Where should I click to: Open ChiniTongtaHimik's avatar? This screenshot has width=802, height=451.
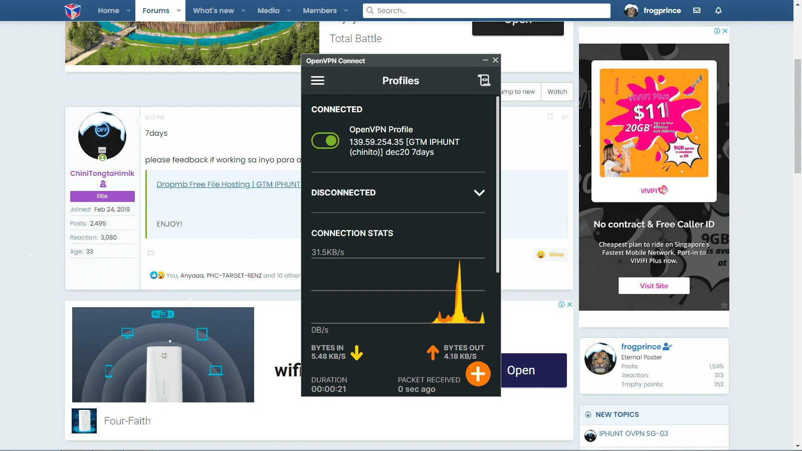[x=102, y=136]
